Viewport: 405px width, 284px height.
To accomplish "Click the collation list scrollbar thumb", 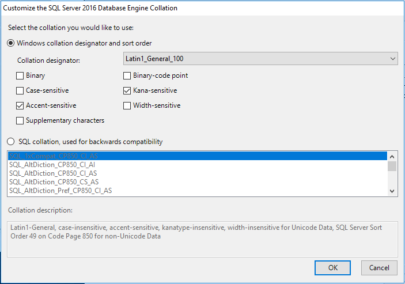I will [392, 166].
